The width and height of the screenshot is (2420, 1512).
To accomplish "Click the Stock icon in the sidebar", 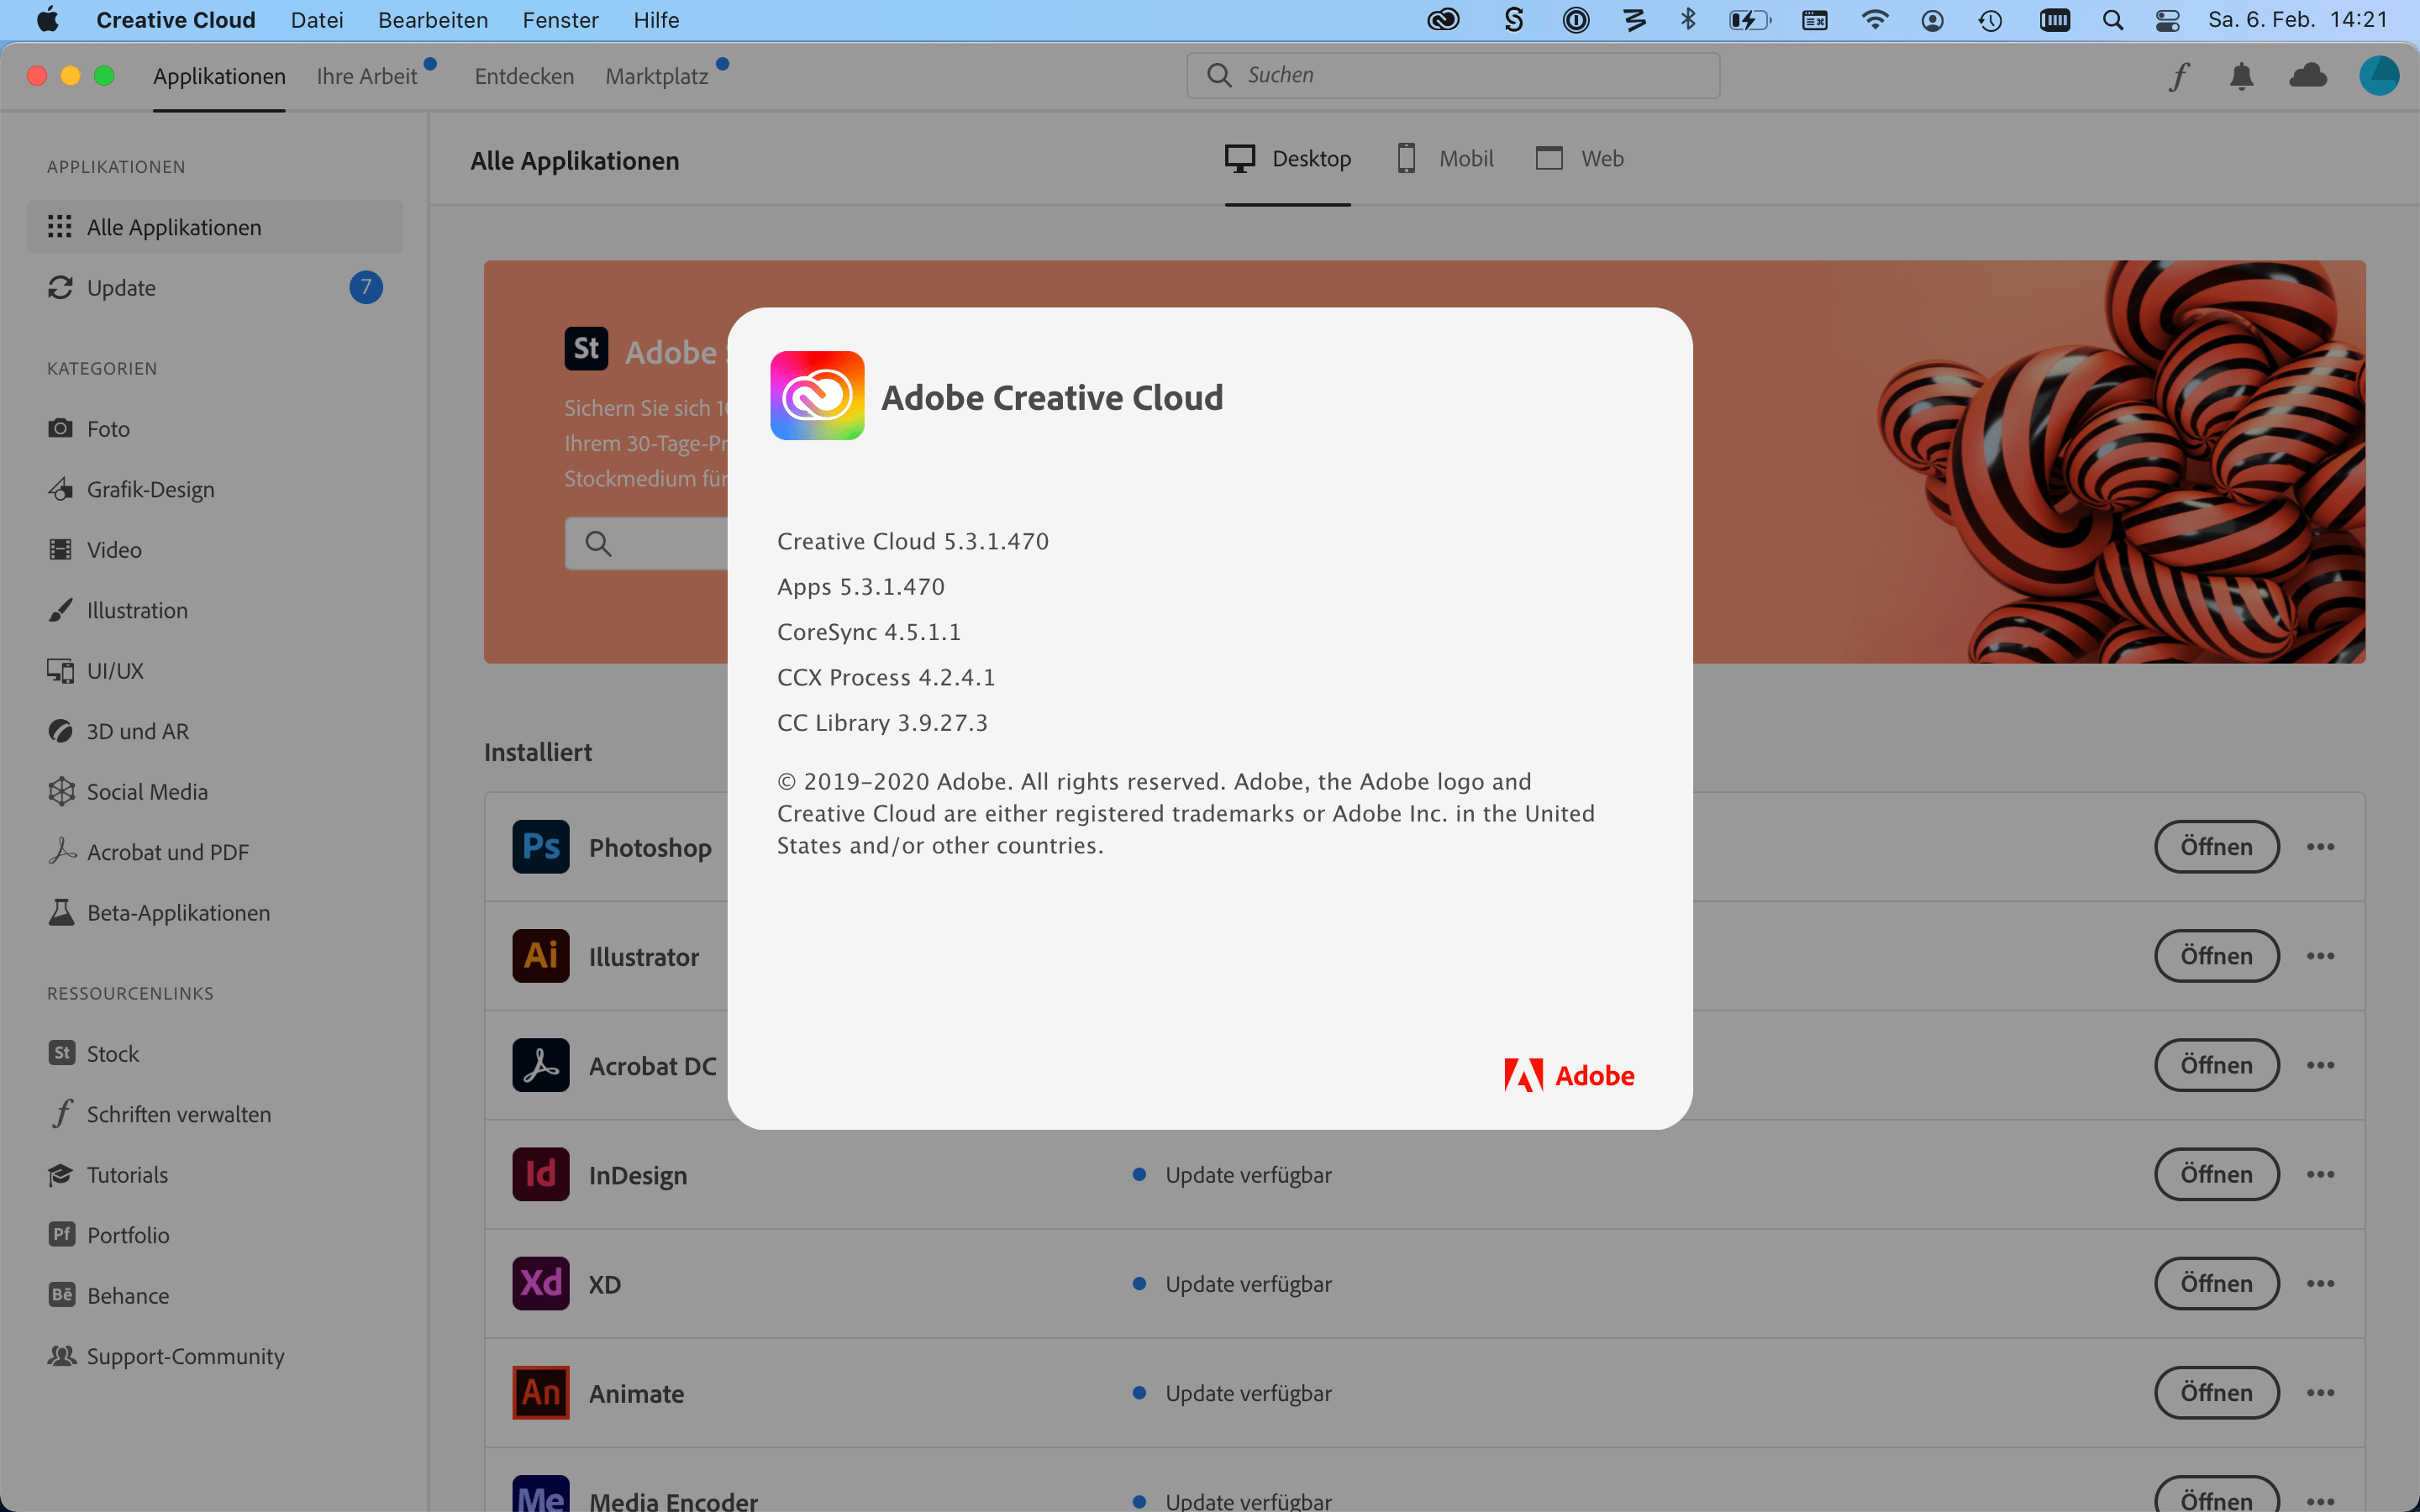I will pos(61,1053).
